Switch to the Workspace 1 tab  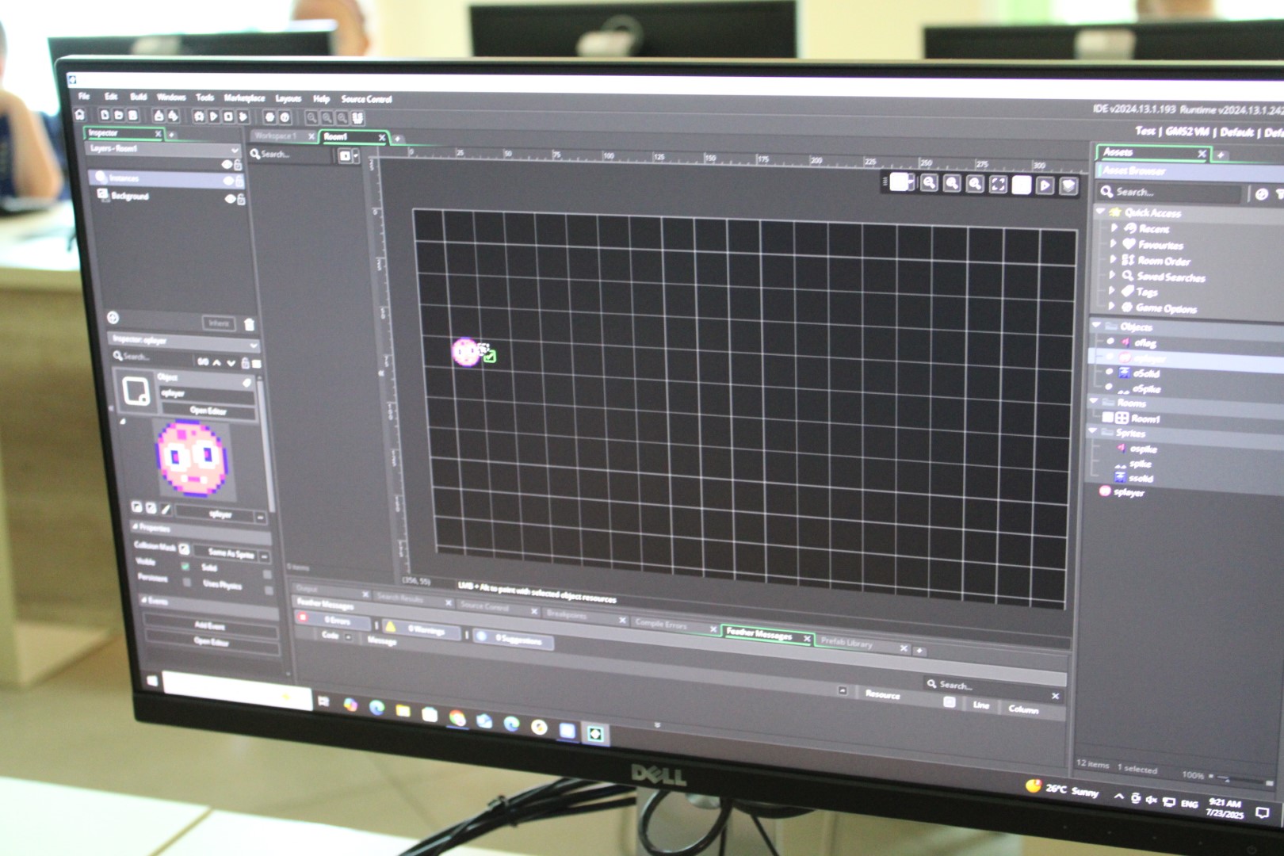[x=276, y=136]
